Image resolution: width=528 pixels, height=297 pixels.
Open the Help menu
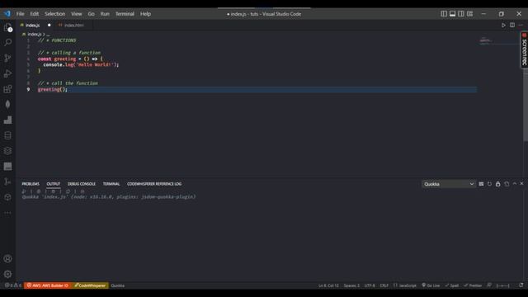[145, 14]
